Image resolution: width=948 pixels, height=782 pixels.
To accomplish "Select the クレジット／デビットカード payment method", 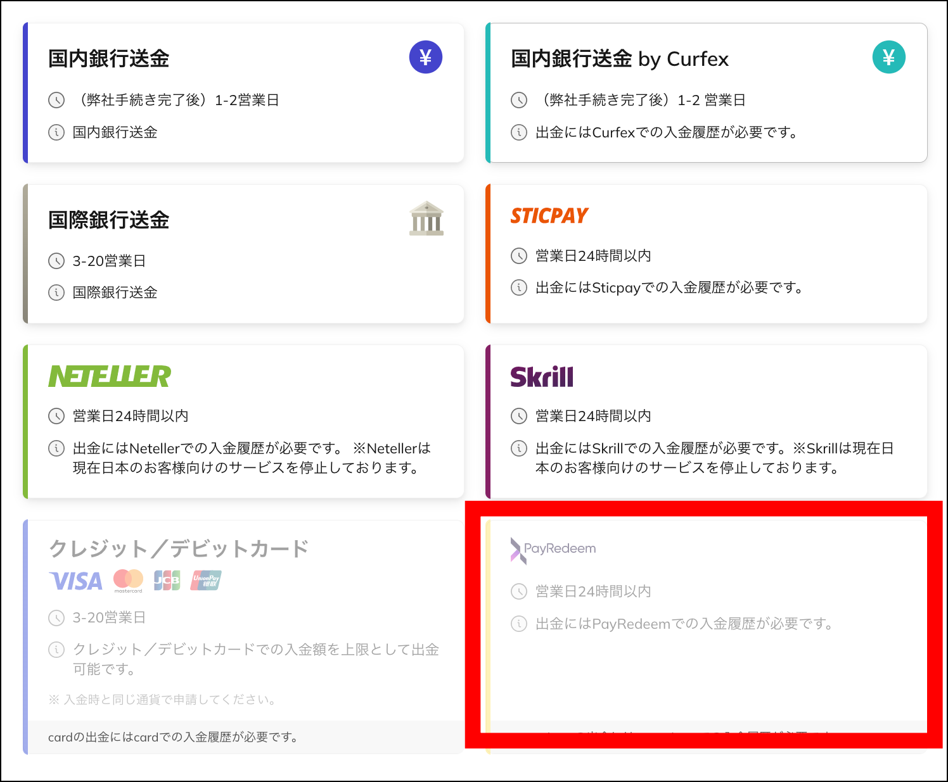I will click(x=244, y=633).
